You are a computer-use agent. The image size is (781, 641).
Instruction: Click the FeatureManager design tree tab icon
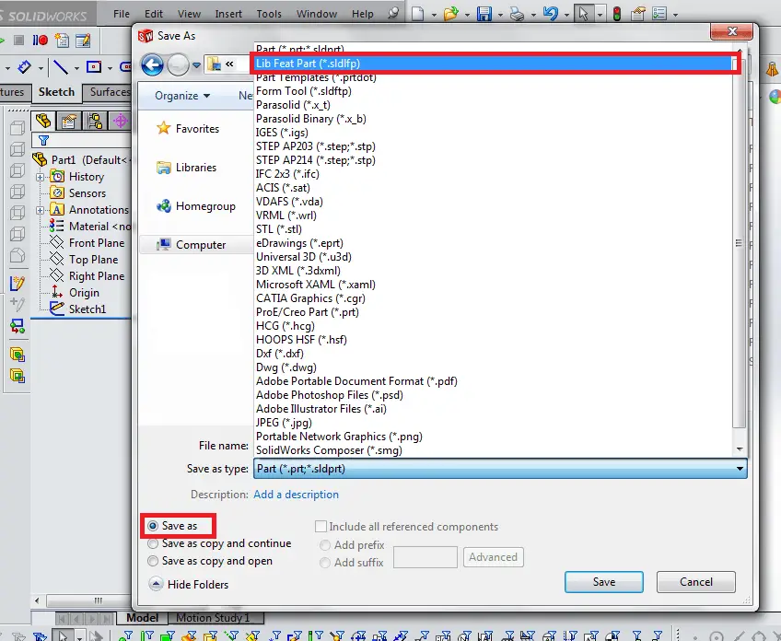[44, 121]
